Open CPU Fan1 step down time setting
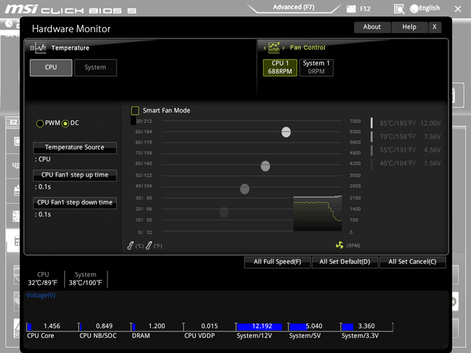This screenshot has width=471, height=353. 75,203
